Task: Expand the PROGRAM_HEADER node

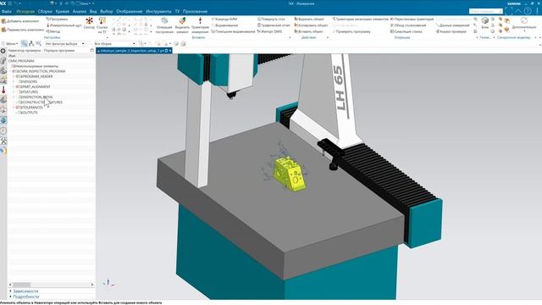Action: (x=14, y=76)
